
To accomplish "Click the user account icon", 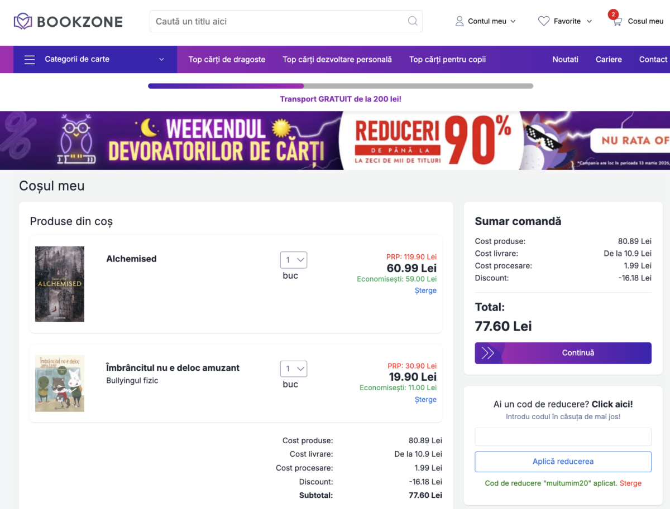I will click(460, 21).
